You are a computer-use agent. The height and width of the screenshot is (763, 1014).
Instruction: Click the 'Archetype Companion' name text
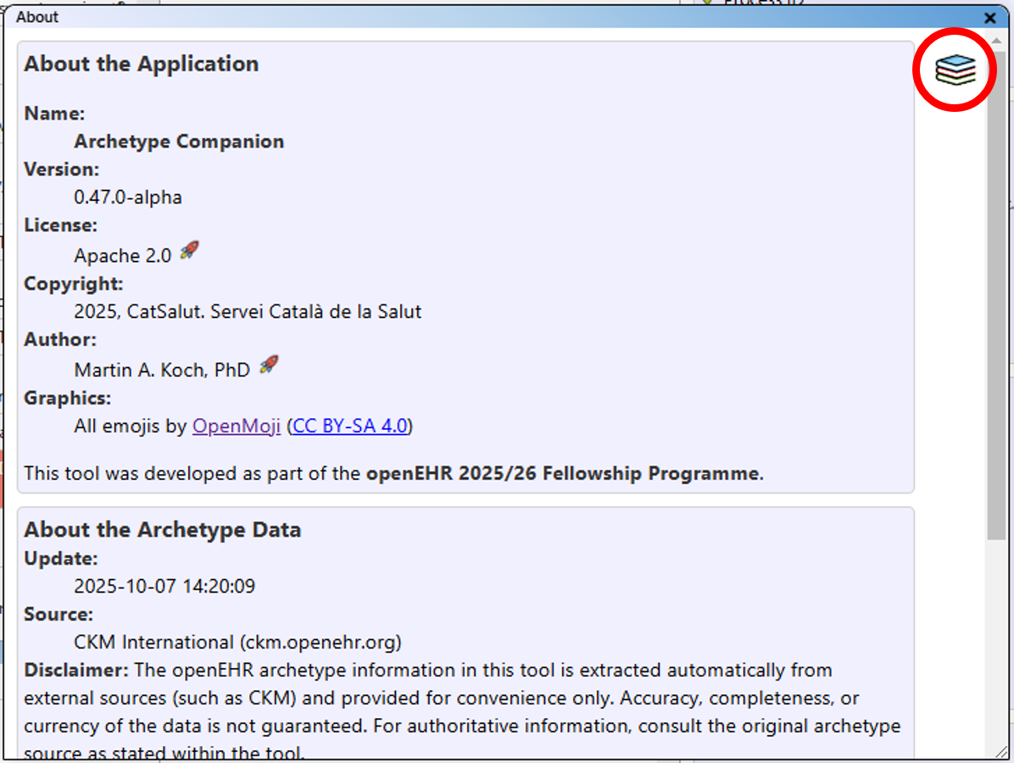179,142
